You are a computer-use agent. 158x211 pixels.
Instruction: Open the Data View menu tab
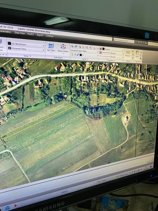click(19, 33)
